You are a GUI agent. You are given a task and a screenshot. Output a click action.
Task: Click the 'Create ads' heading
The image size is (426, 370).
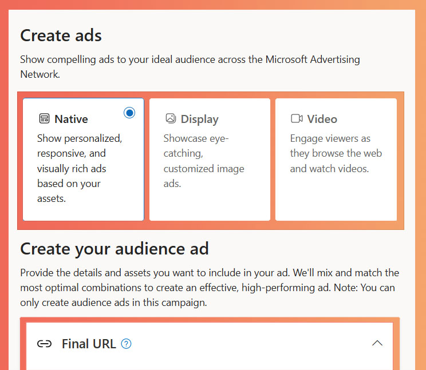coord(61,35)
